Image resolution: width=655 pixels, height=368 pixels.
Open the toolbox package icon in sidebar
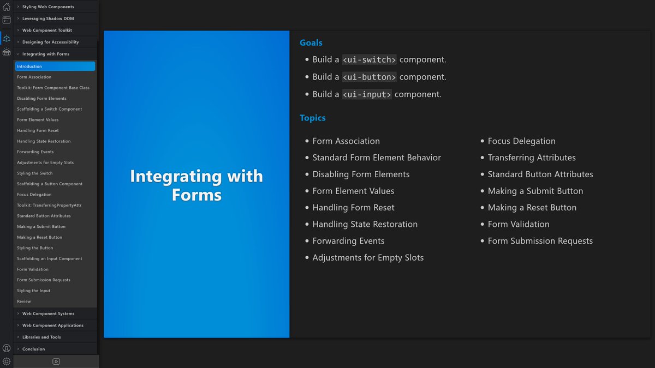coord(7,52)
